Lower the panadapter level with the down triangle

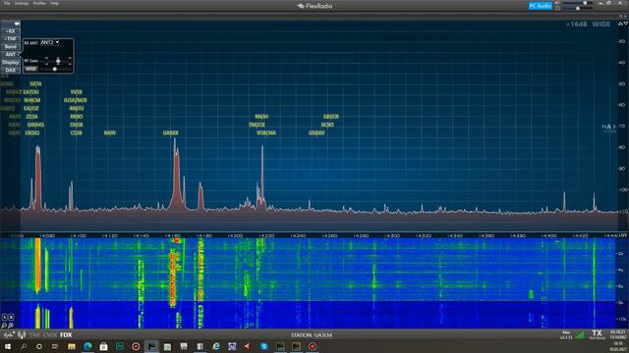pyautogui.click(x=626, y=24)
